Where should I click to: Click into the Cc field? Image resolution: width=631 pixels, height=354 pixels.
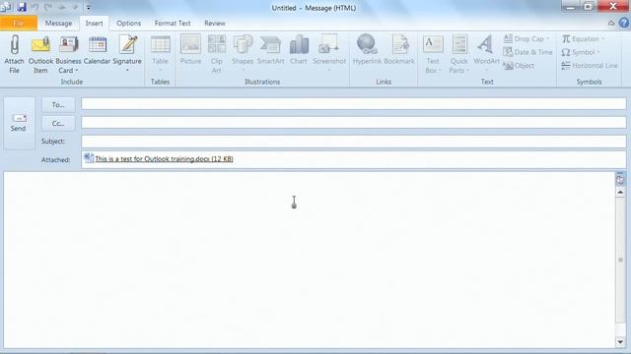point(354,122)
